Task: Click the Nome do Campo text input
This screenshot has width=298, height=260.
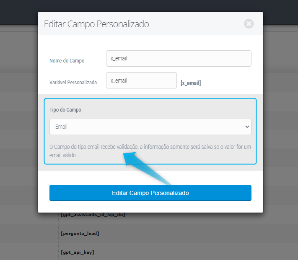Action: pyautogui.click(x=179, y=59)
